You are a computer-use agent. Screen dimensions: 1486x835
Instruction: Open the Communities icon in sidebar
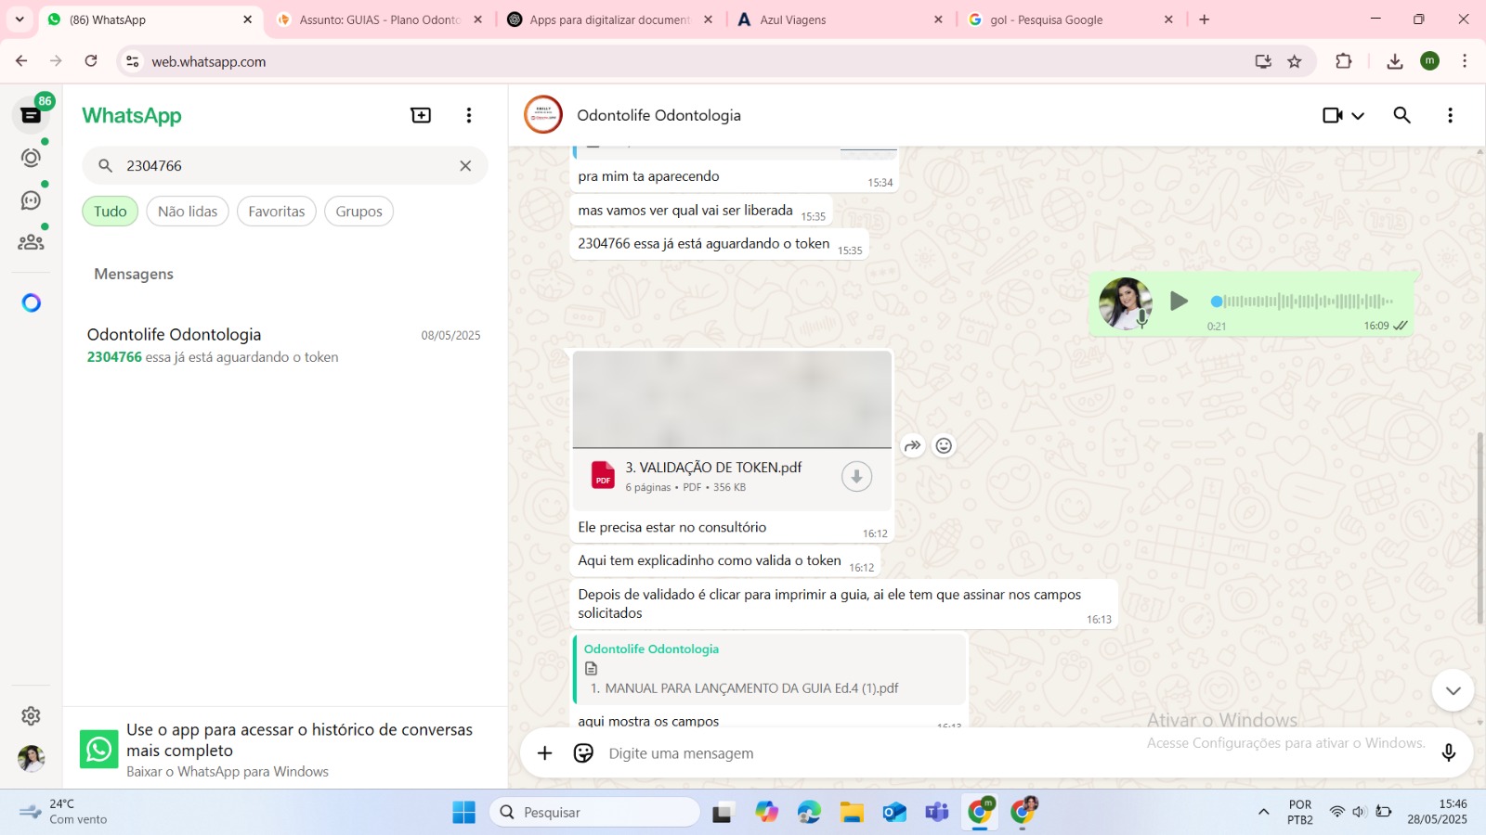[31, 242]
